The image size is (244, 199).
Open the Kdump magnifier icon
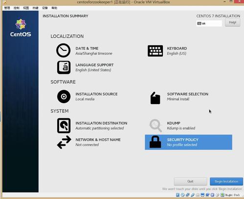[x=155, y=125]
